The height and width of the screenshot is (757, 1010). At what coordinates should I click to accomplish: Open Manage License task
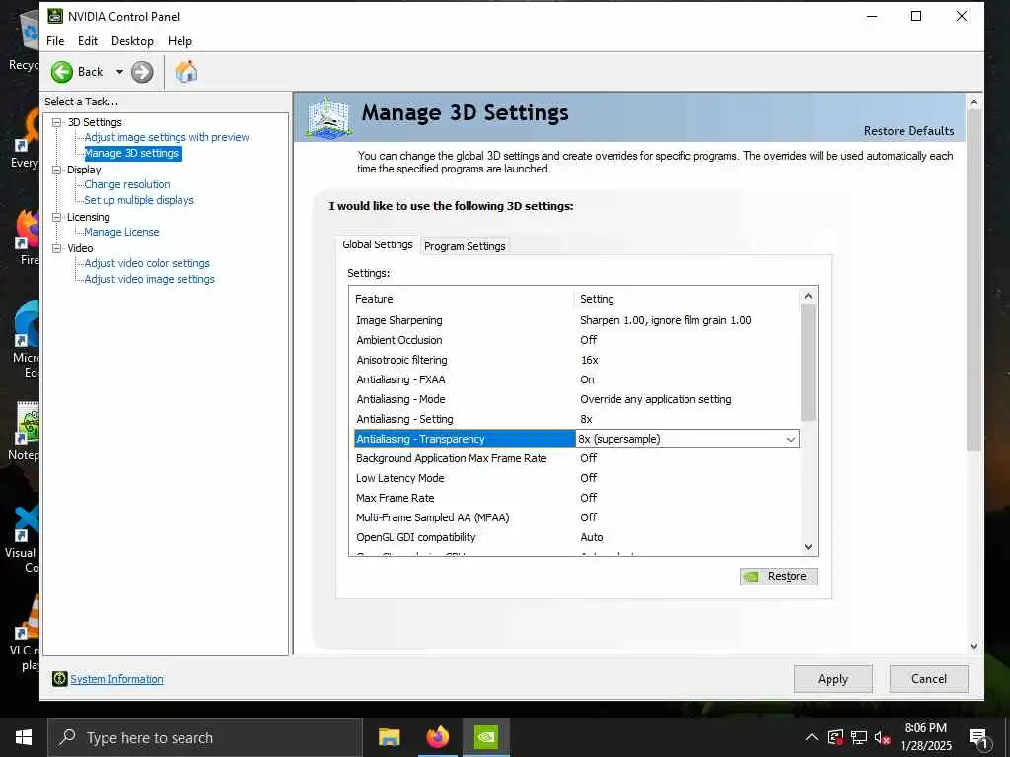click(121, 232)
